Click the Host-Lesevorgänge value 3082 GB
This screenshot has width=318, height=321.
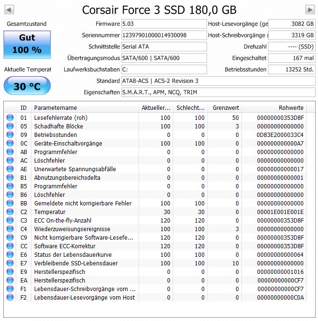click(292, 24)
